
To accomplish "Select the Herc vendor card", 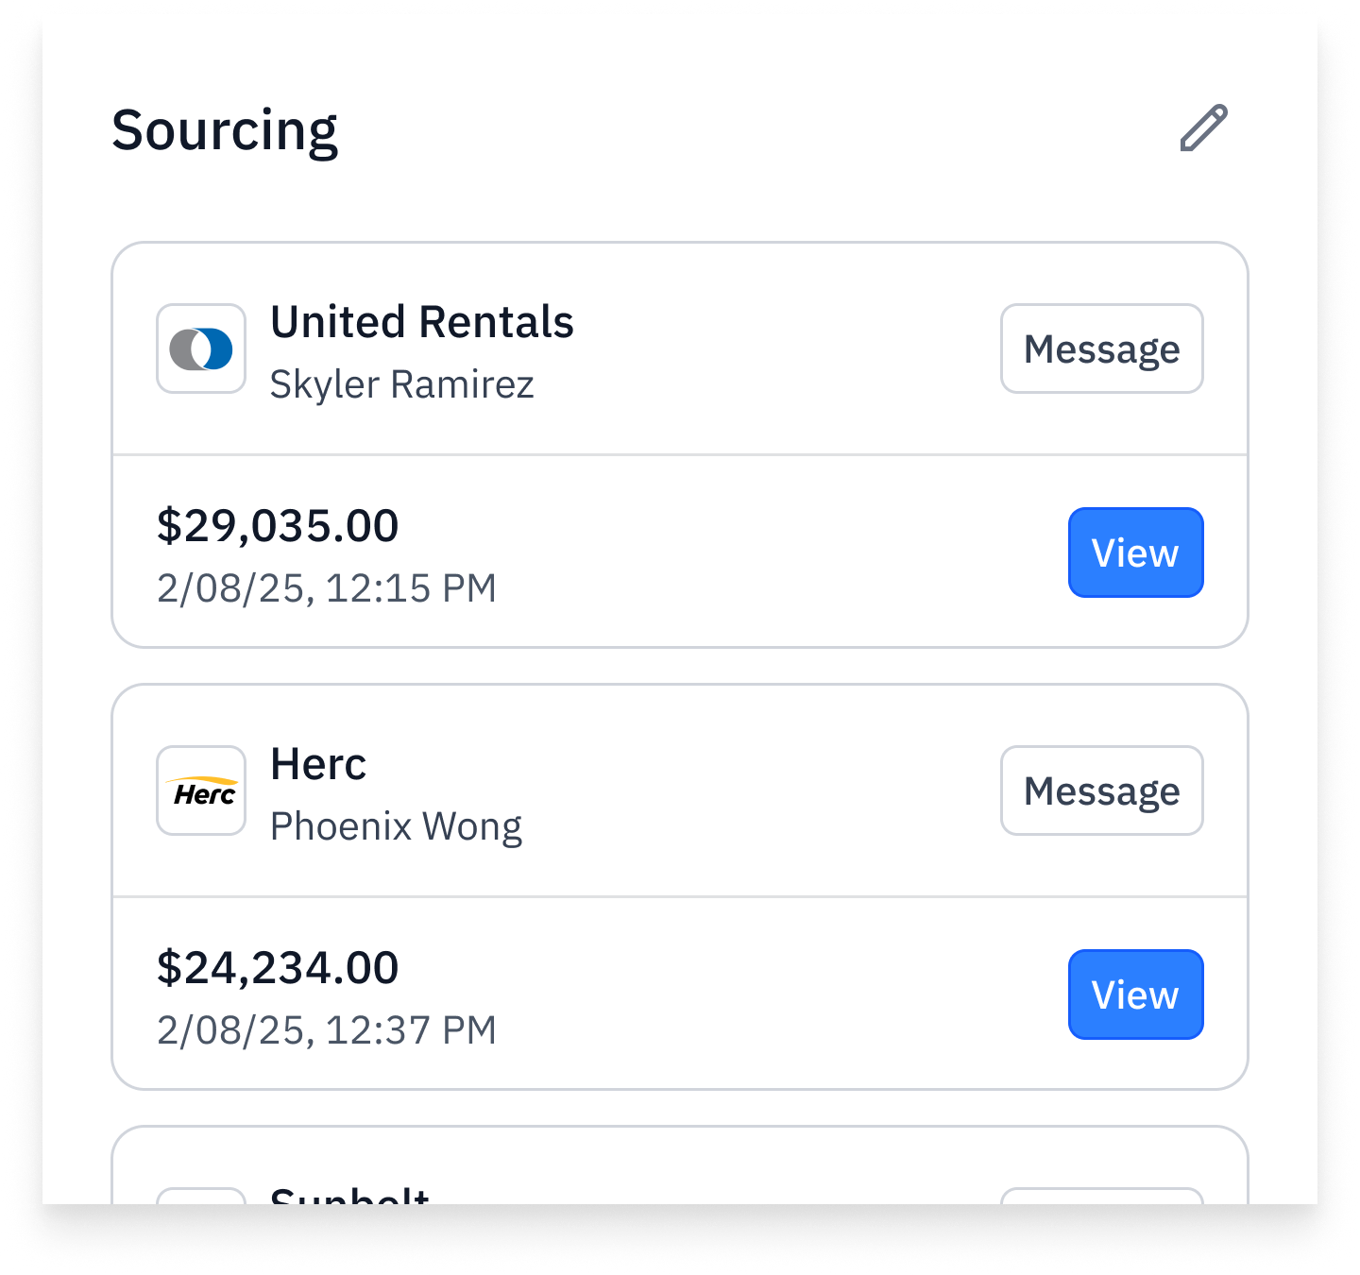I will coord(680,886).
